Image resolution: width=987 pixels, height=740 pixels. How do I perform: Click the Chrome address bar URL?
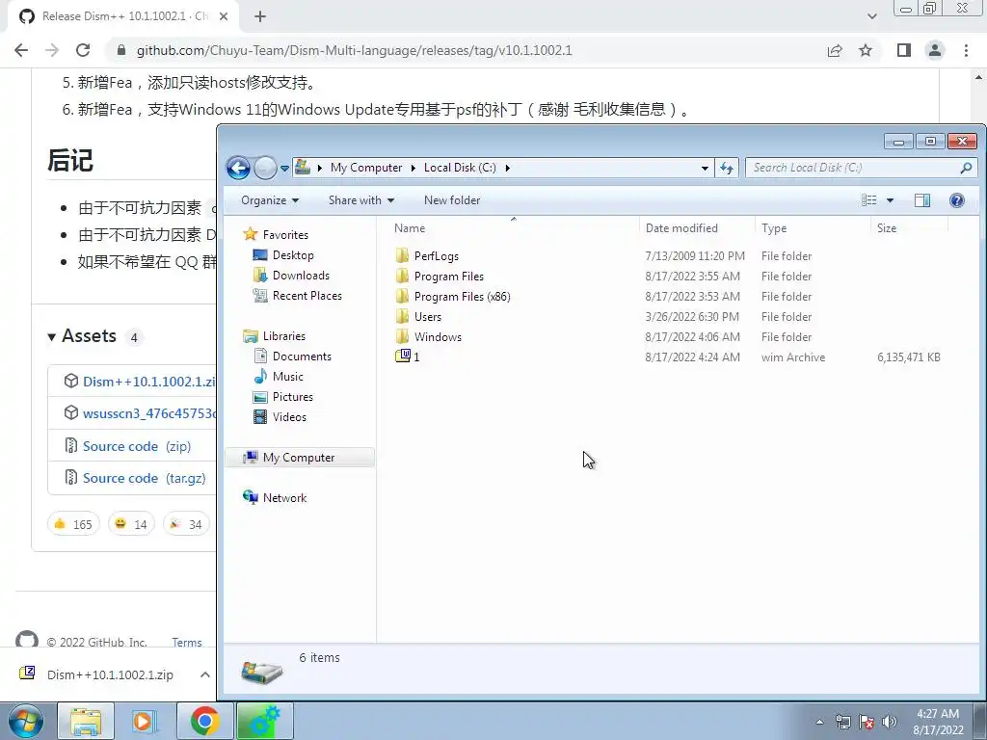355,50
